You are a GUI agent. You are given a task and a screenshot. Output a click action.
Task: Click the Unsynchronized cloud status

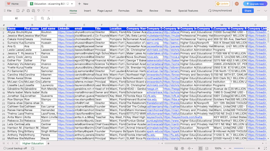(220, 11)
